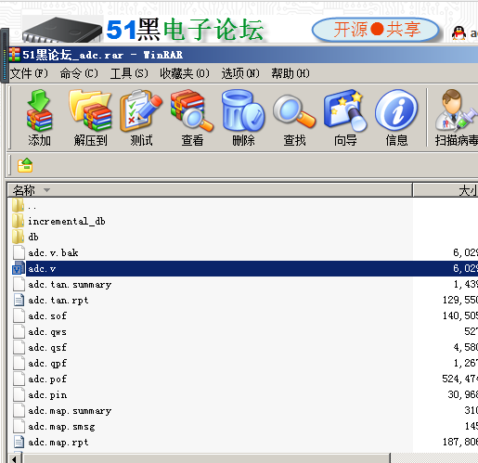Click the adc.sof file icon
Screen dimensions: 478x463
[19, 315]
